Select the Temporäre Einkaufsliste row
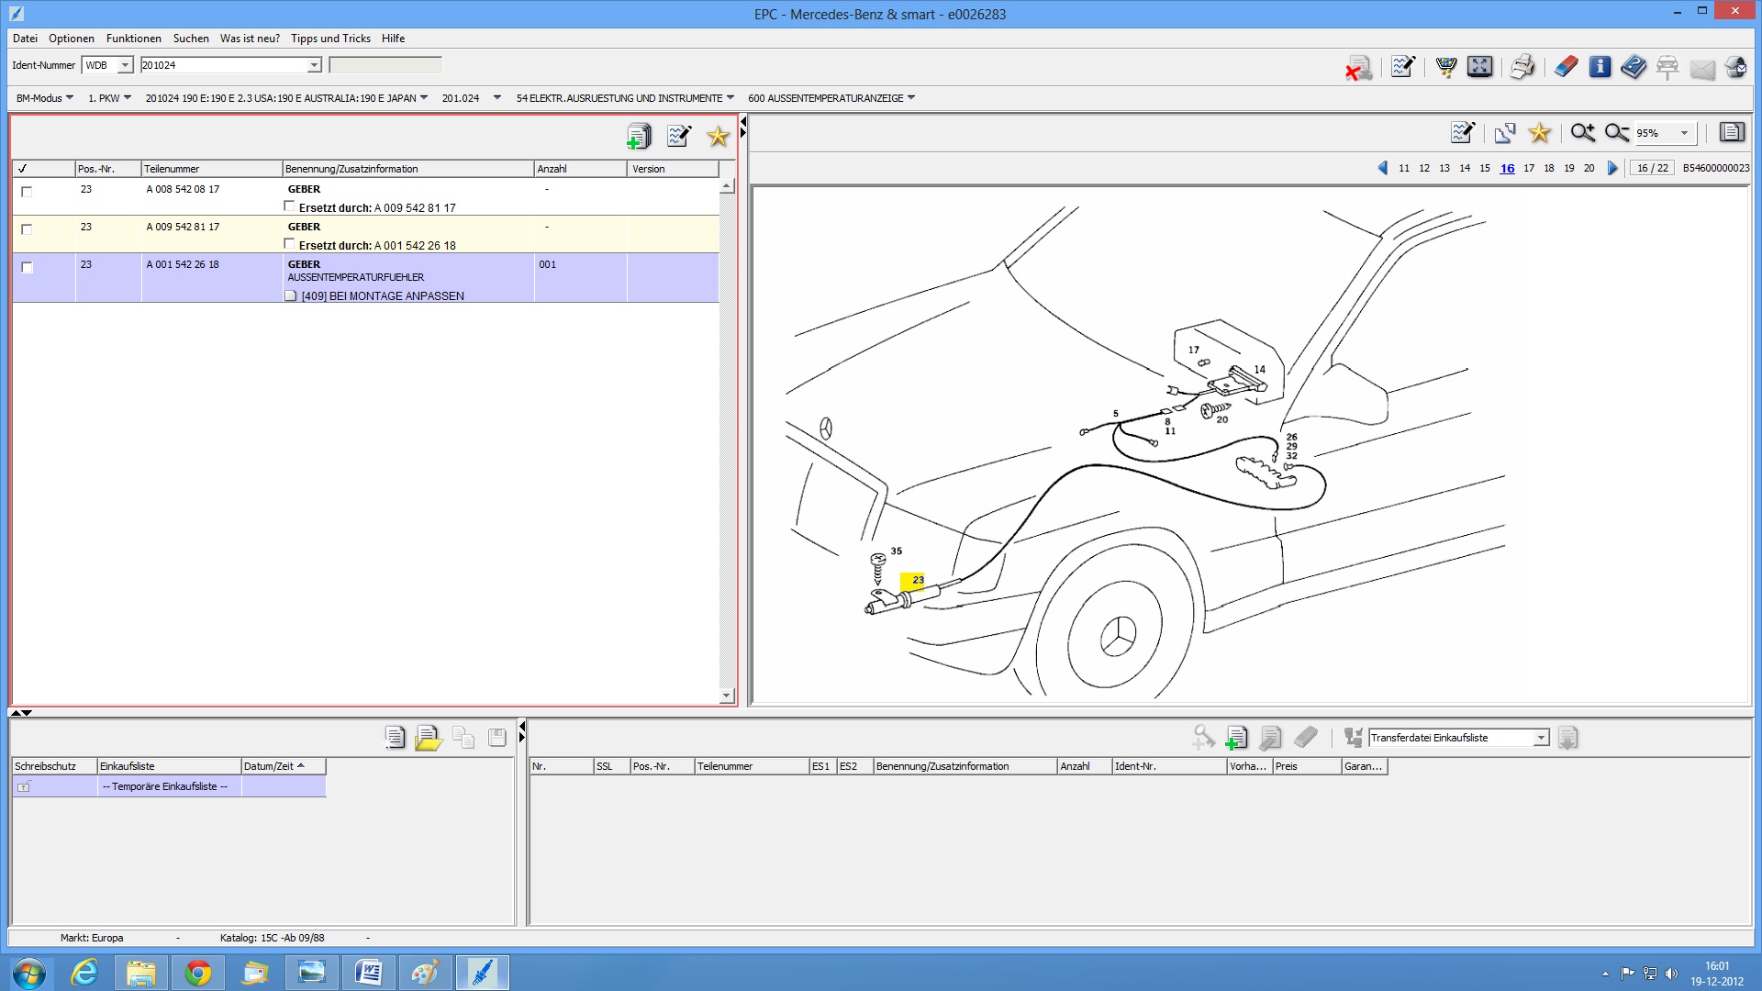 point(170,786)
